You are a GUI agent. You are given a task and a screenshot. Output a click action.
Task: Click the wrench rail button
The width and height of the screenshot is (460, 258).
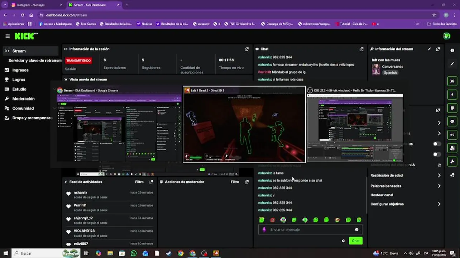452,161
